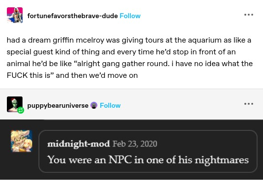Open fortunefavorsthebrave-dude's avatar
The image size is (263, 190).
click(15, 15)
